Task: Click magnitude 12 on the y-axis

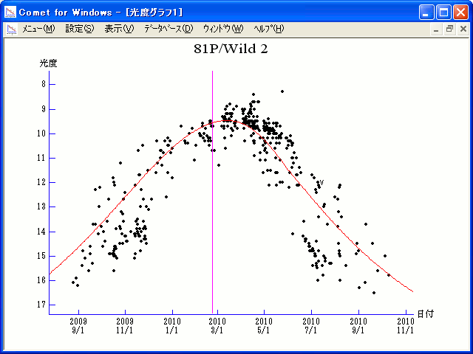Action: click(41, 182)
